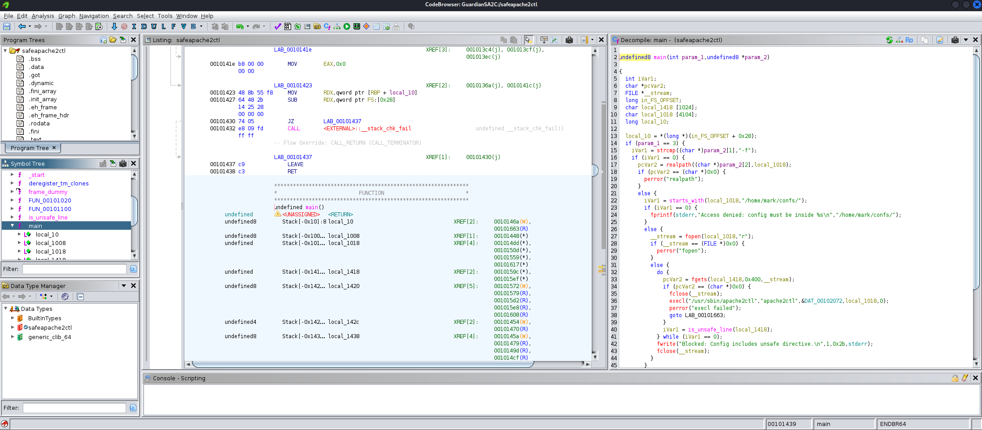Click the green Undo arrow
Viewport: 982px width, 430px height.
point(240,27)
